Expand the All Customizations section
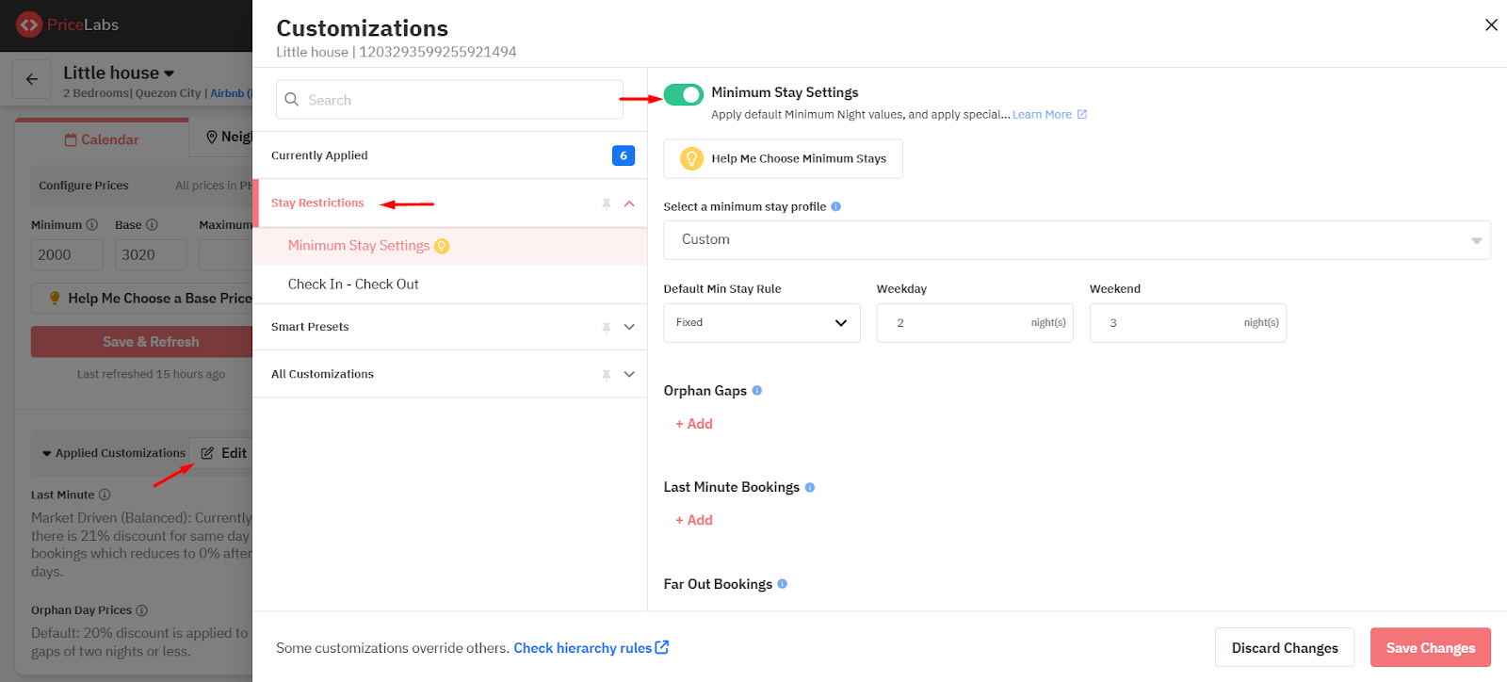Screen dimensions: 1507x682 point(629,374)
